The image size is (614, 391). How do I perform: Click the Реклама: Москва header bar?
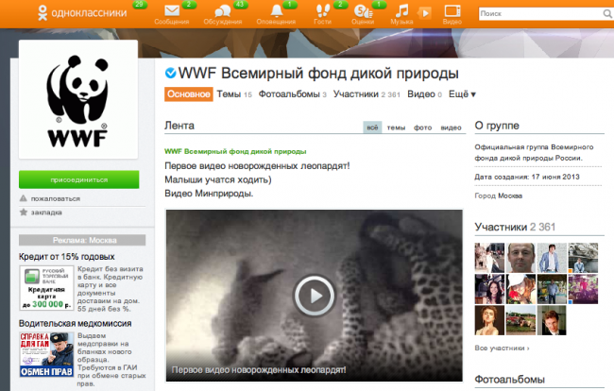tap(82, 240)
